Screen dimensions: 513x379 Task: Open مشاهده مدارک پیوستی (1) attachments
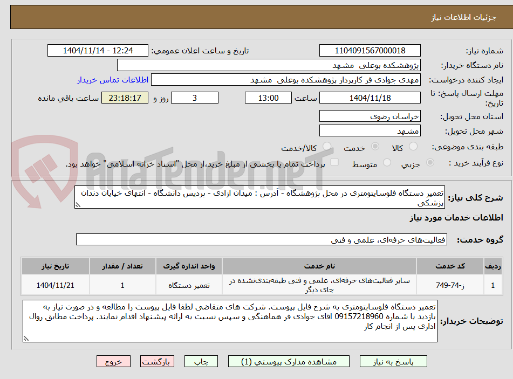pyautogui.click(x=289, y=361)
